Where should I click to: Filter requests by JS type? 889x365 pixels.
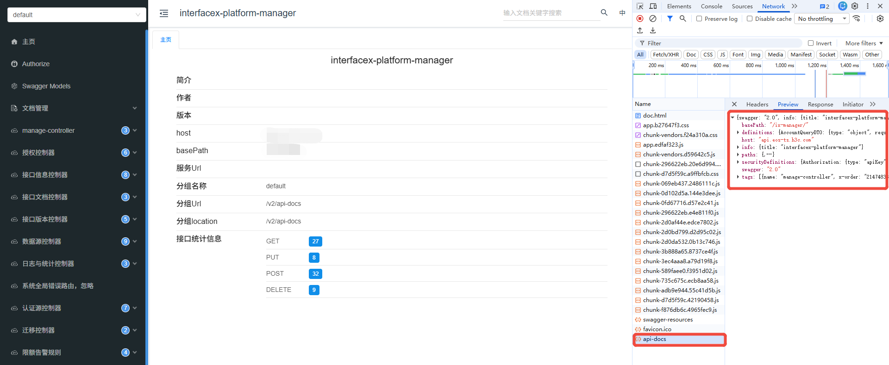point(722,55)
